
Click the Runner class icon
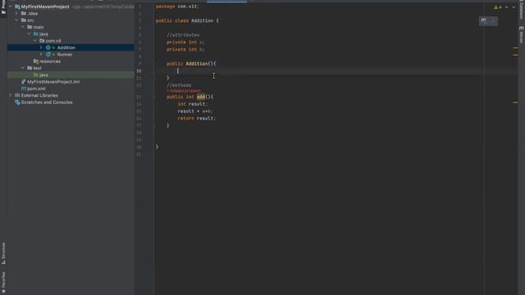tap(48, 55)
